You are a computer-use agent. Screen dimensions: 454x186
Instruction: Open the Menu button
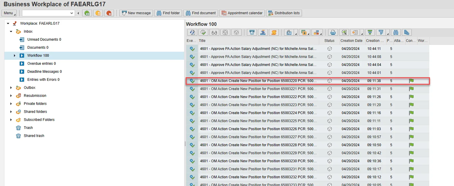tap(9, 13)
